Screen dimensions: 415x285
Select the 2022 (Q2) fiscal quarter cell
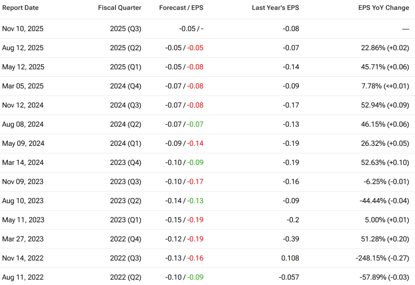[126, 277]
